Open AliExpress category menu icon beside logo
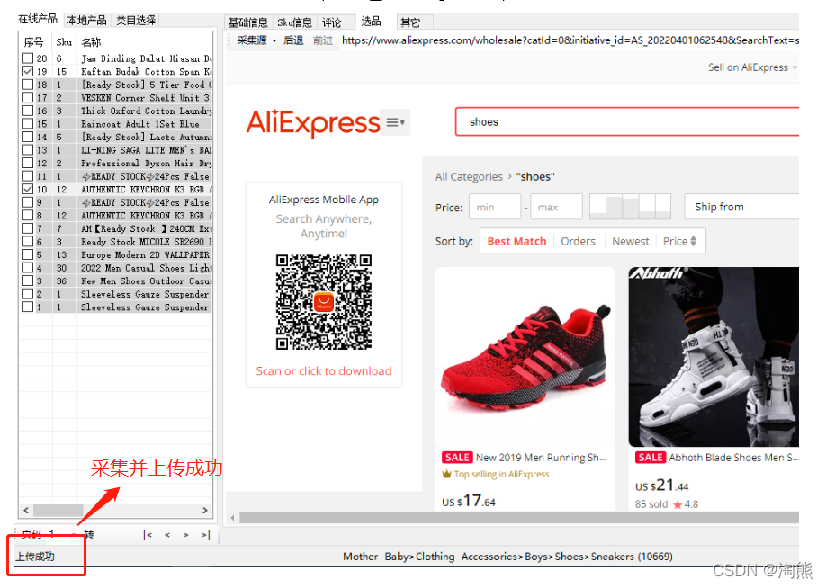 pos(395,122)
